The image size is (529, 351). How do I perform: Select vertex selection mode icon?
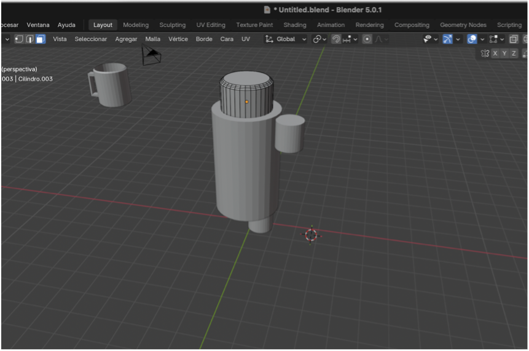(19, 39)
